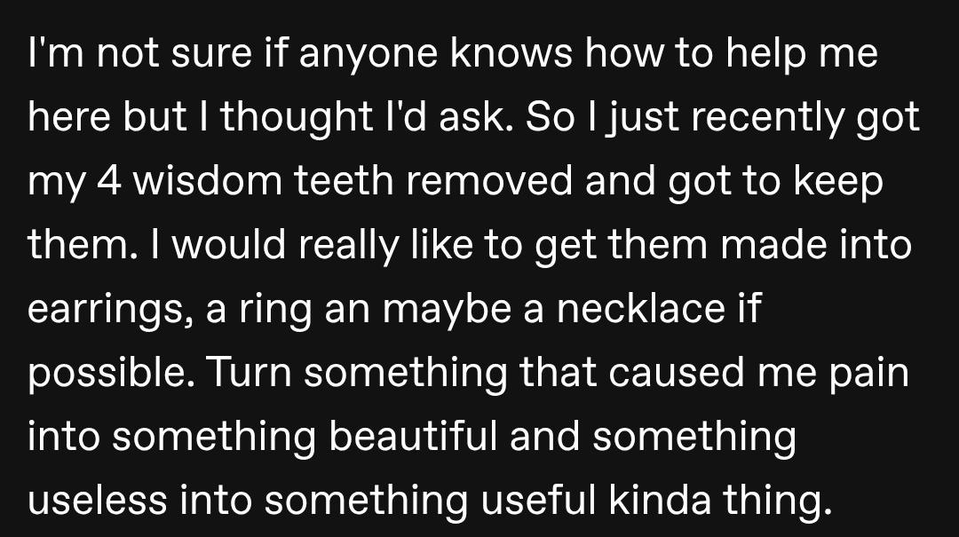Place cursor on the word "recently"
959x537 pixels.
767,119
